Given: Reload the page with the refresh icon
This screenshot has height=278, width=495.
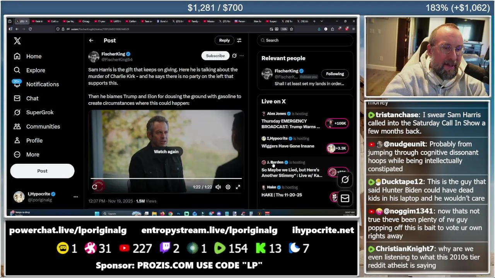Looking at the screenshot, I should (30, 29).
